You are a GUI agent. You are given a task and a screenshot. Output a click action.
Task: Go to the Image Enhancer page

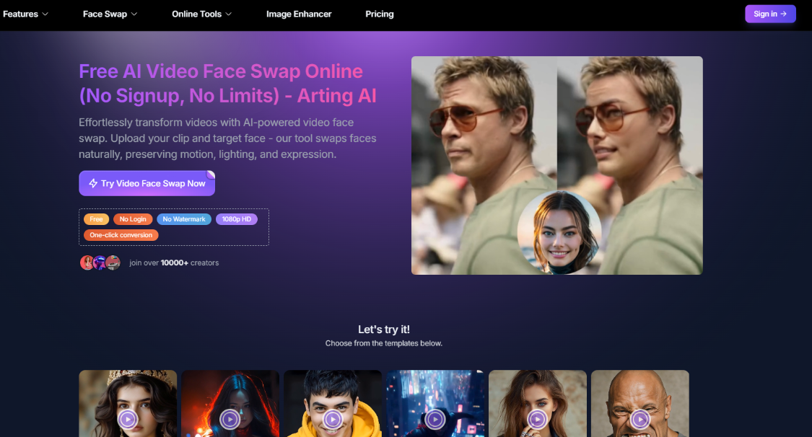[299, 14]
